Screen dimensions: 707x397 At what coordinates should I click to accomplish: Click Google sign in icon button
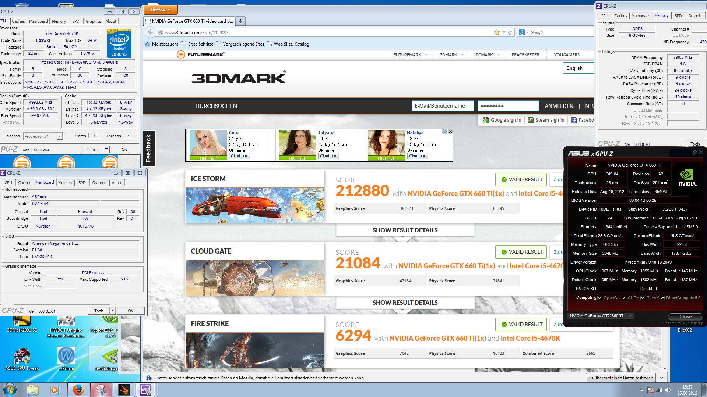click(502, 120)
